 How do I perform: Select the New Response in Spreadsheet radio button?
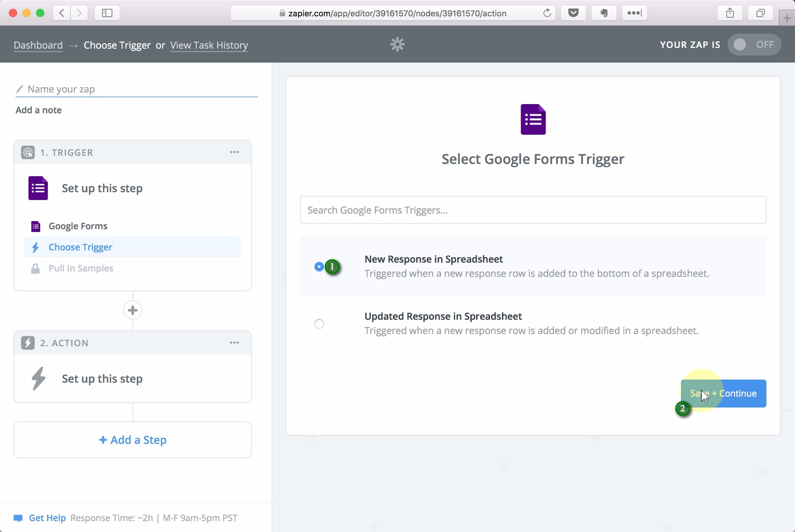coord(319,266)
